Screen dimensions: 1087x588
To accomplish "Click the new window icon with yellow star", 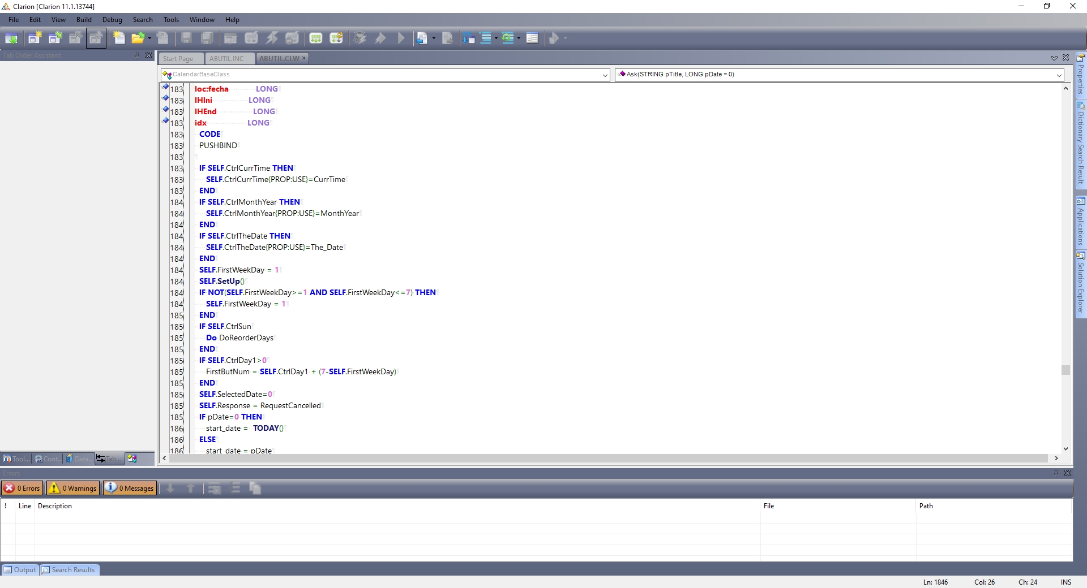I will (x=35, y=38).
